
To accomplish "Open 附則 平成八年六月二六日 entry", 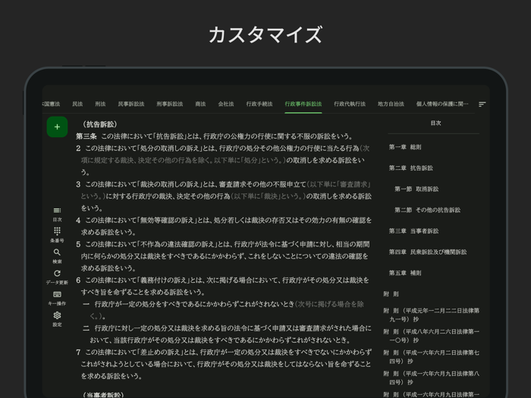I will pos(431,336).
